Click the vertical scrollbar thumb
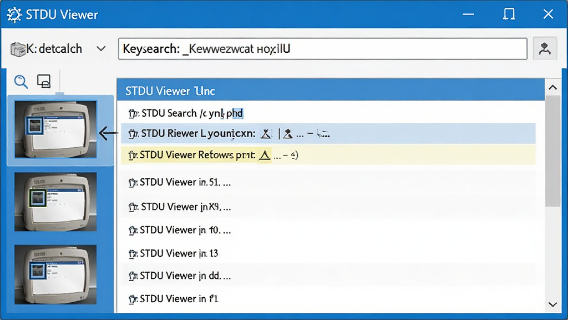Image resolution: width=568 pixels, height=320 pixels. 553,151
